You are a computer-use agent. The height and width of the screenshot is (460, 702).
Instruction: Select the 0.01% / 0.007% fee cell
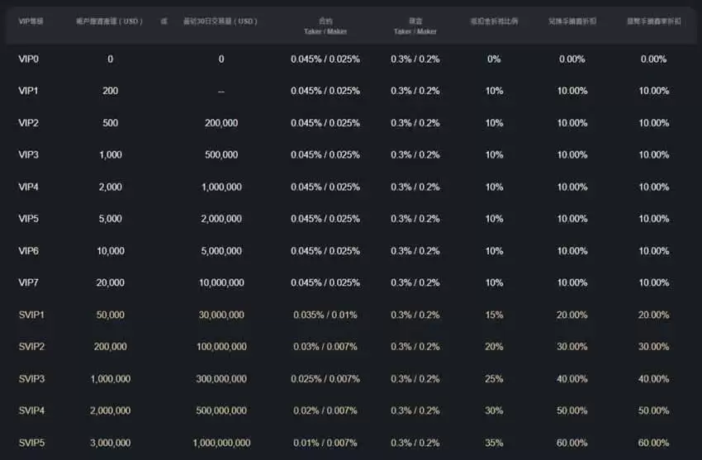point(325,443)
